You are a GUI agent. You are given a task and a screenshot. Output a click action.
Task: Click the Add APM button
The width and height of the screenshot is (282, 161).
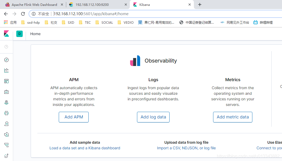[74, 117]
